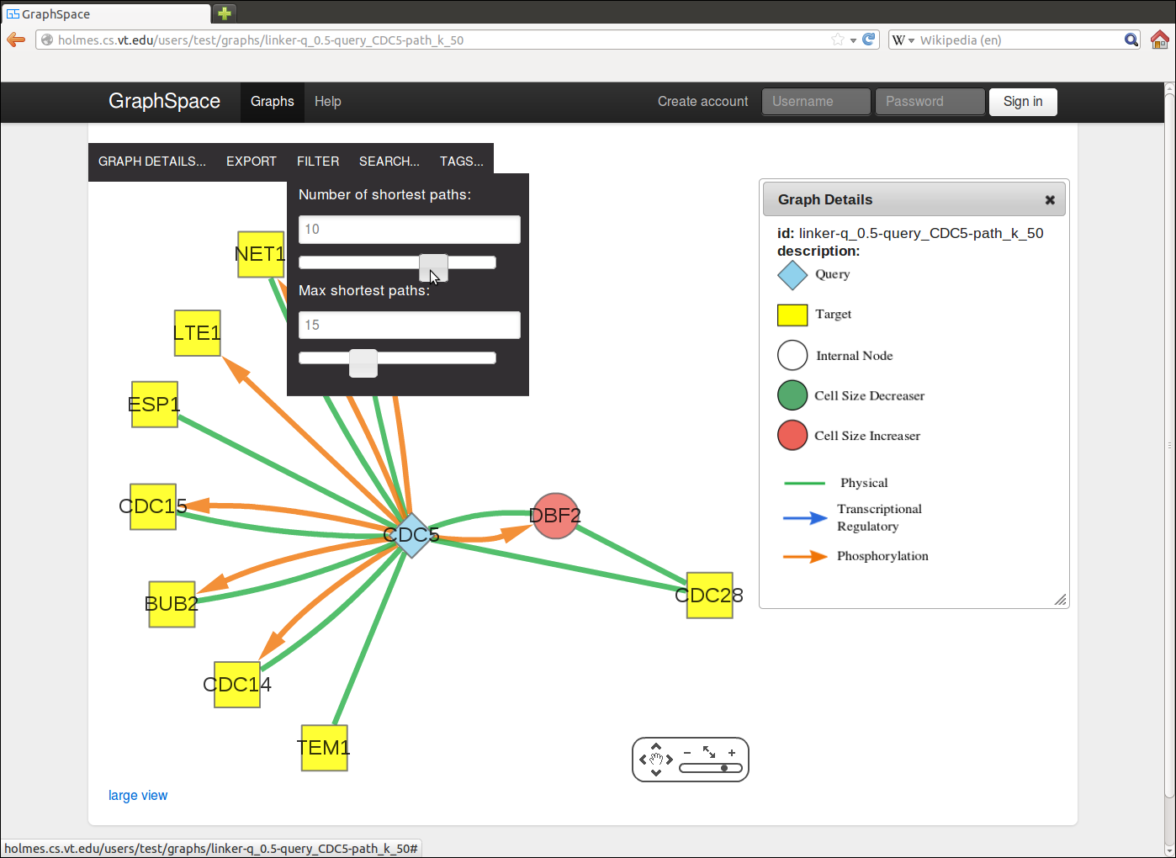Open the SEARCH... menu
Image resolution: width=1176 pixels, height=858 pixels.
[x=389, y=161]
